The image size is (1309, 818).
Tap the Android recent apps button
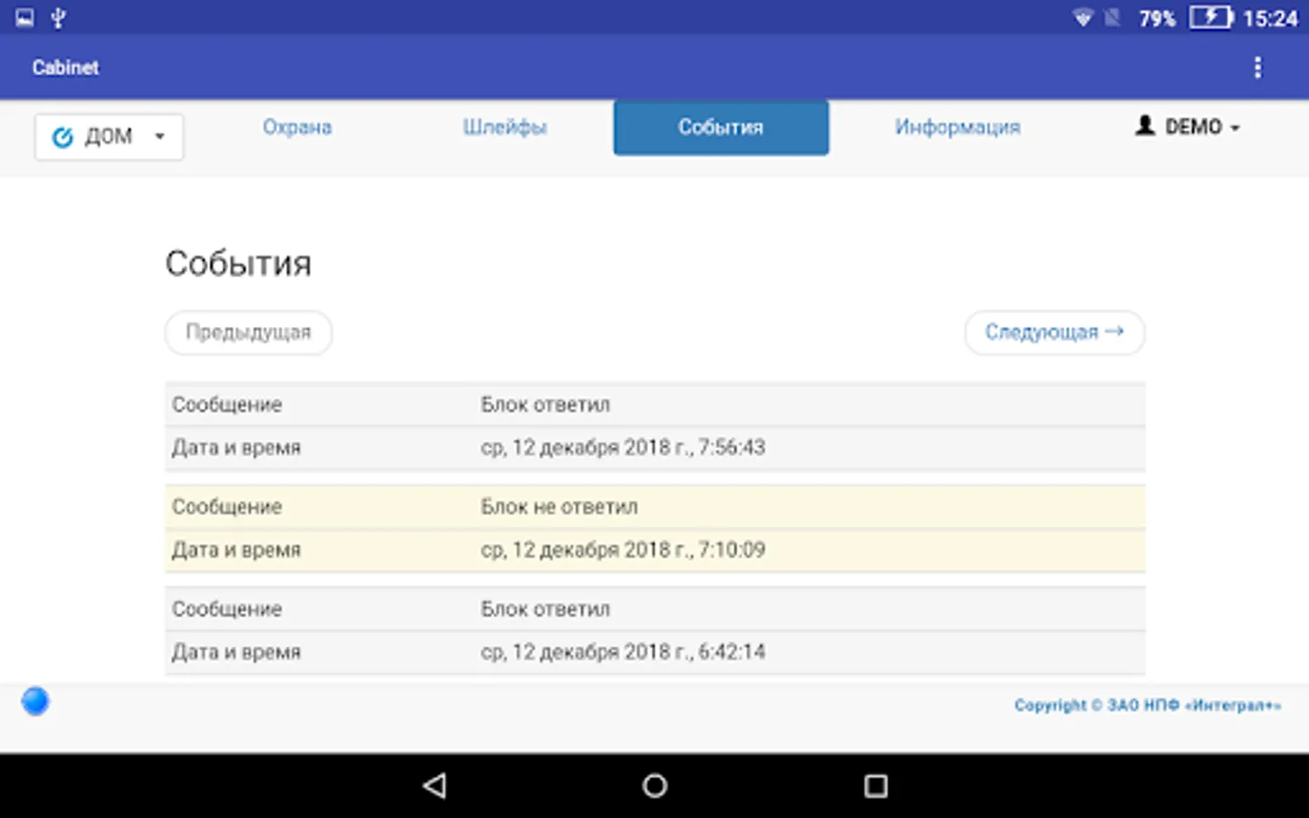coord(875,785)
